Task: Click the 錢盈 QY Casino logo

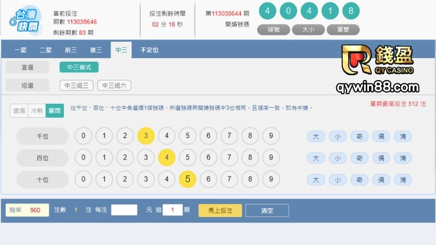Action: point(377,60)
